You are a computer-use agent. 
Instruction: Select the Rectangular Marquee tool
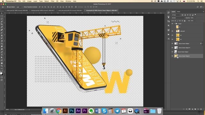pos(2,16)
